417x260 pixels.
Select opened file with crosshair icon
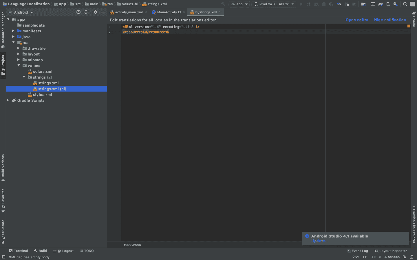pyautogui.click(x=78, y=12)
